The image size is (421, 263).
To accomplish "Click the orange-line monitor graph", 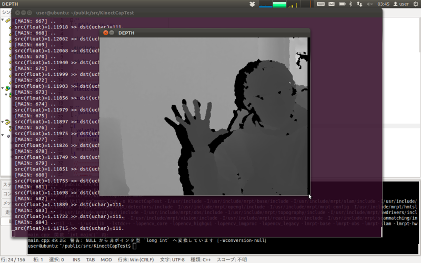I will [307, 4].
